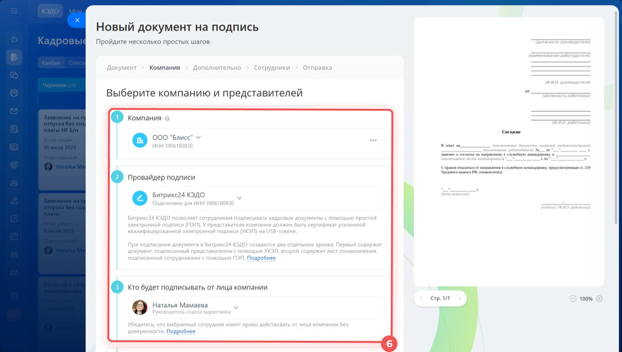Viewport: 622px width, 352px height.
Task: Click the help icon beside Компания
Action: click(x=167, y=118)
